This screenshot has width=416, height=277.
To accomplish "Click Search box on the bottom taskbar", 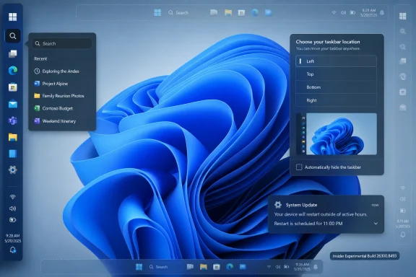I will (x=159, y=267).
